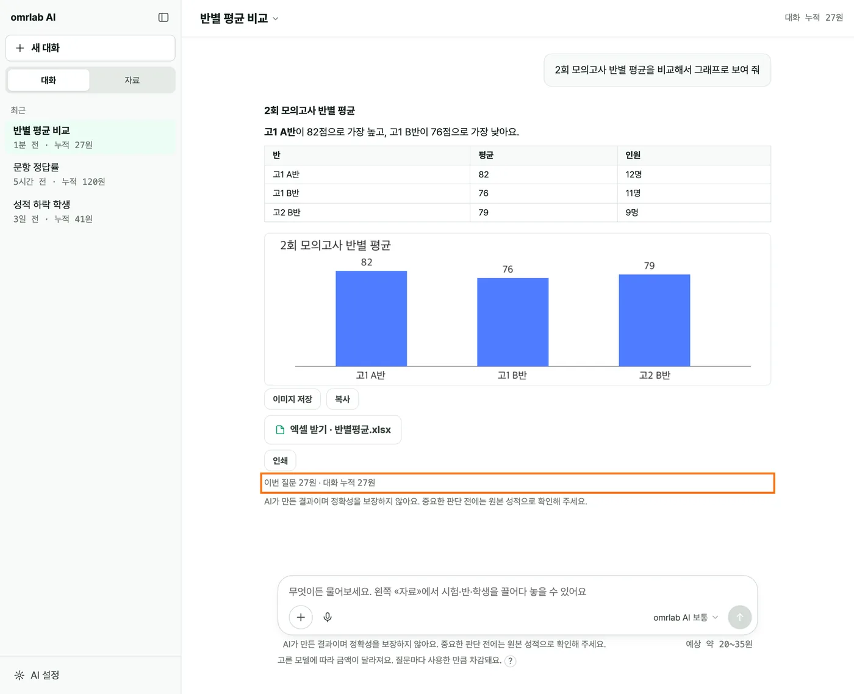This screenshot has height=694, width=854.
Task: Open the omrlab AI 보통 model selector
Action: (686, 618)
